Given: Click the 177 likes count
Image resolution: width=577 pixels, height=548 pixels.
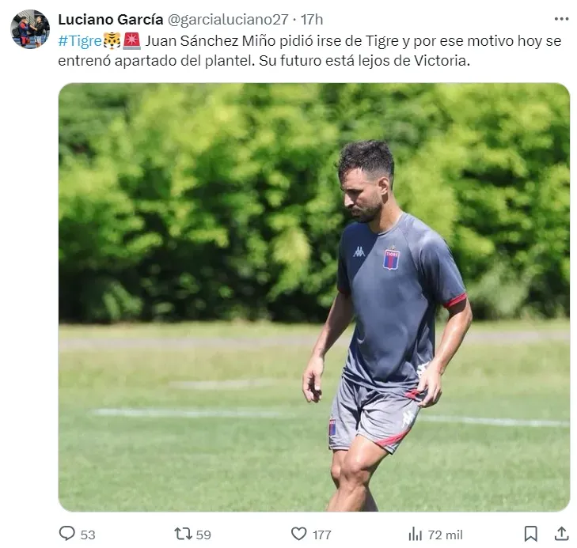Looking at the screenshot, I should click(x=321, y=535).
